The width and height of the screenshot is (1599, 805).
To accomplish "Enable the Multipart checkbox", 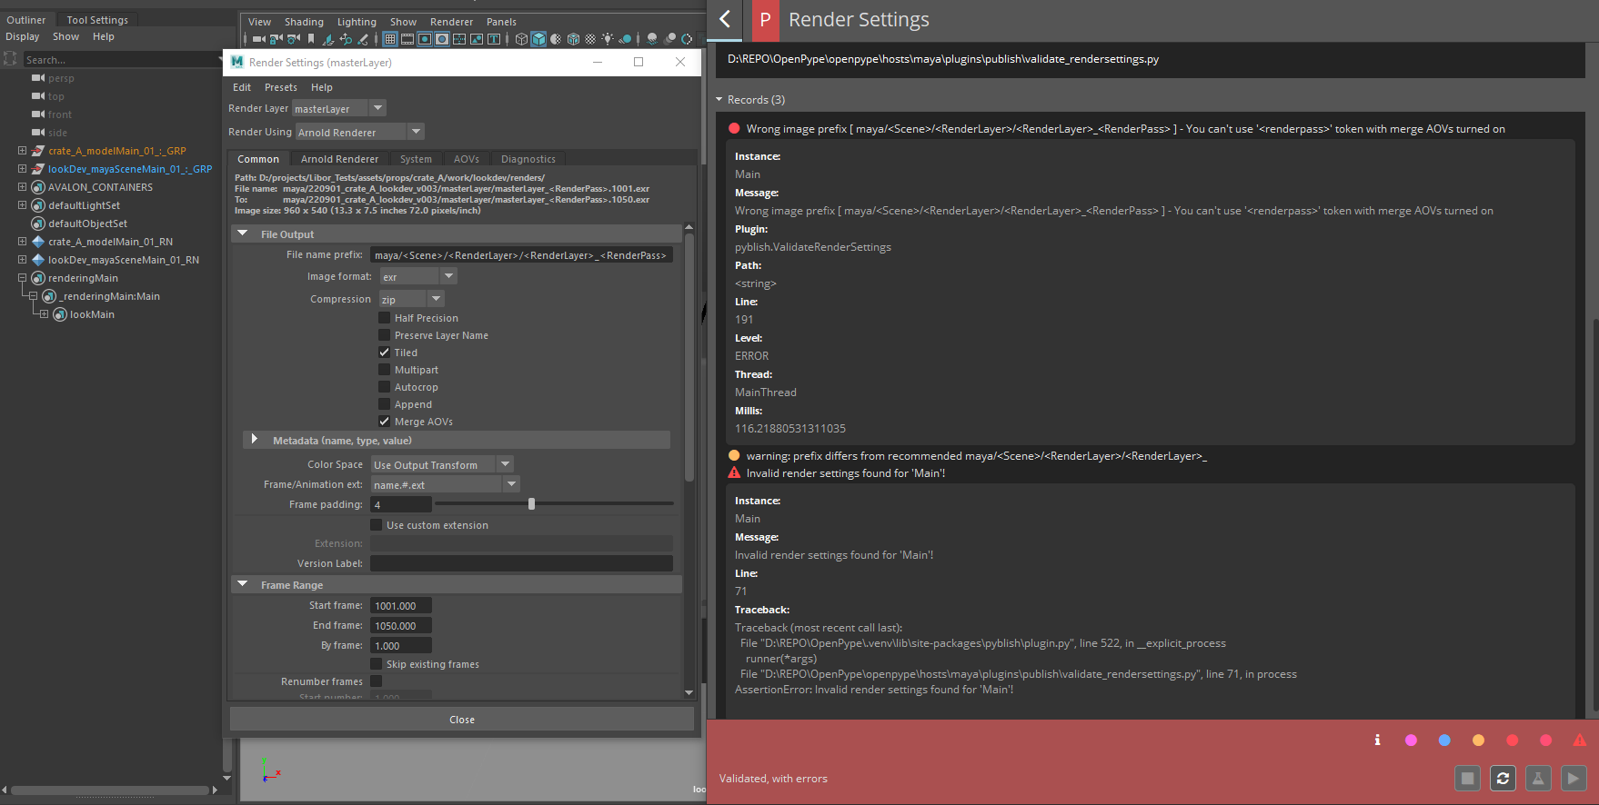I will (384, 370).
